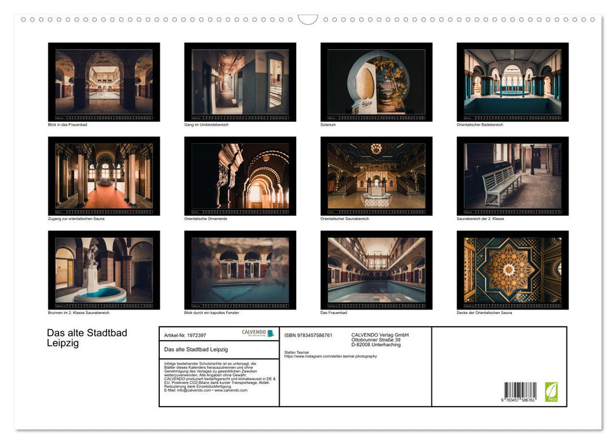Open the Stefan Tesmar Instagram URL
The height and width of the screenshot is (444, 616).
(x=331, y=356)
